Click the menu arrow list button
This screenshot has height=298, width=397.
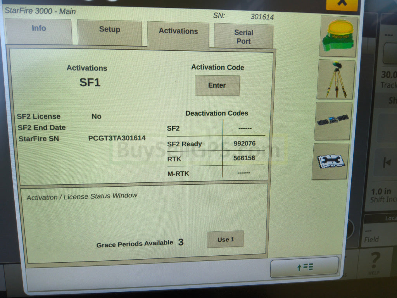point(304,267)
